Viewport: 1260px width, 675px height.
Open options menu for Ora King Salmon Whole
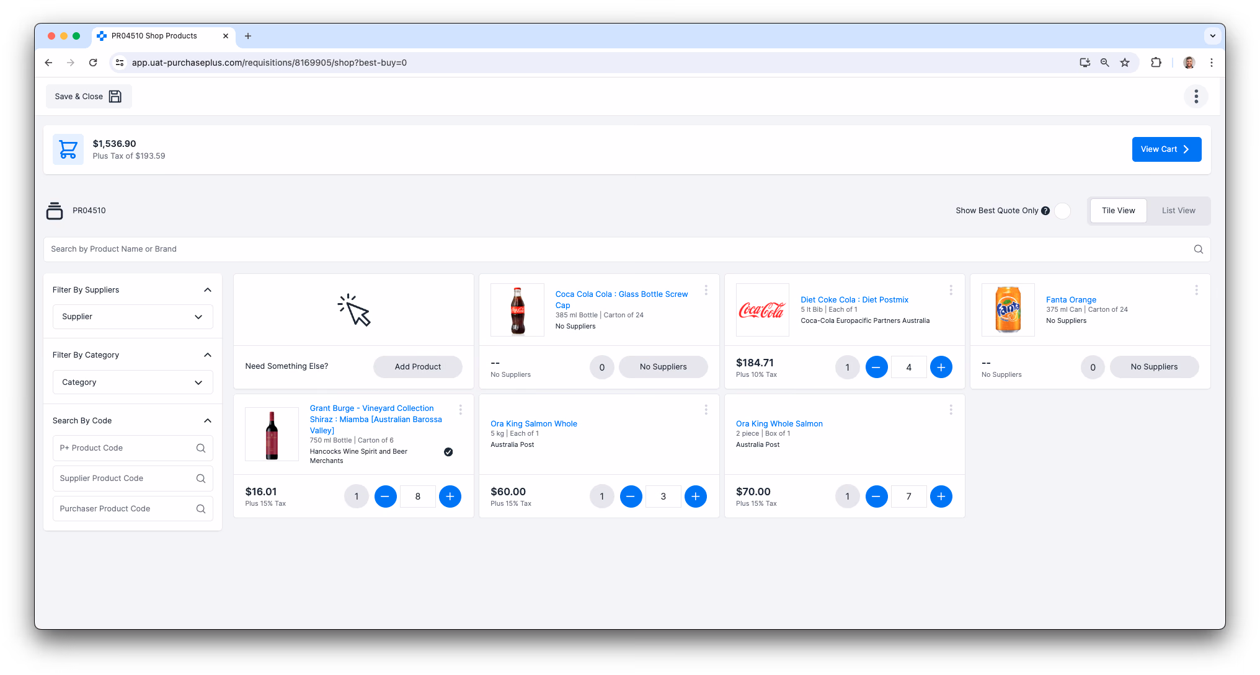706,410
